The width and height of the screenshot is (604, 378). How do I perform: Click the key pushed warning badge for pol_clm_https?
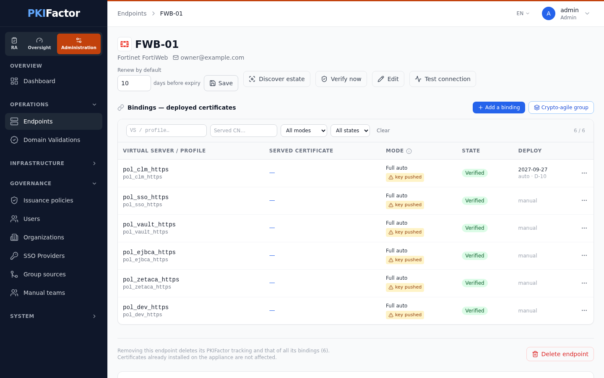click(405, 177)
